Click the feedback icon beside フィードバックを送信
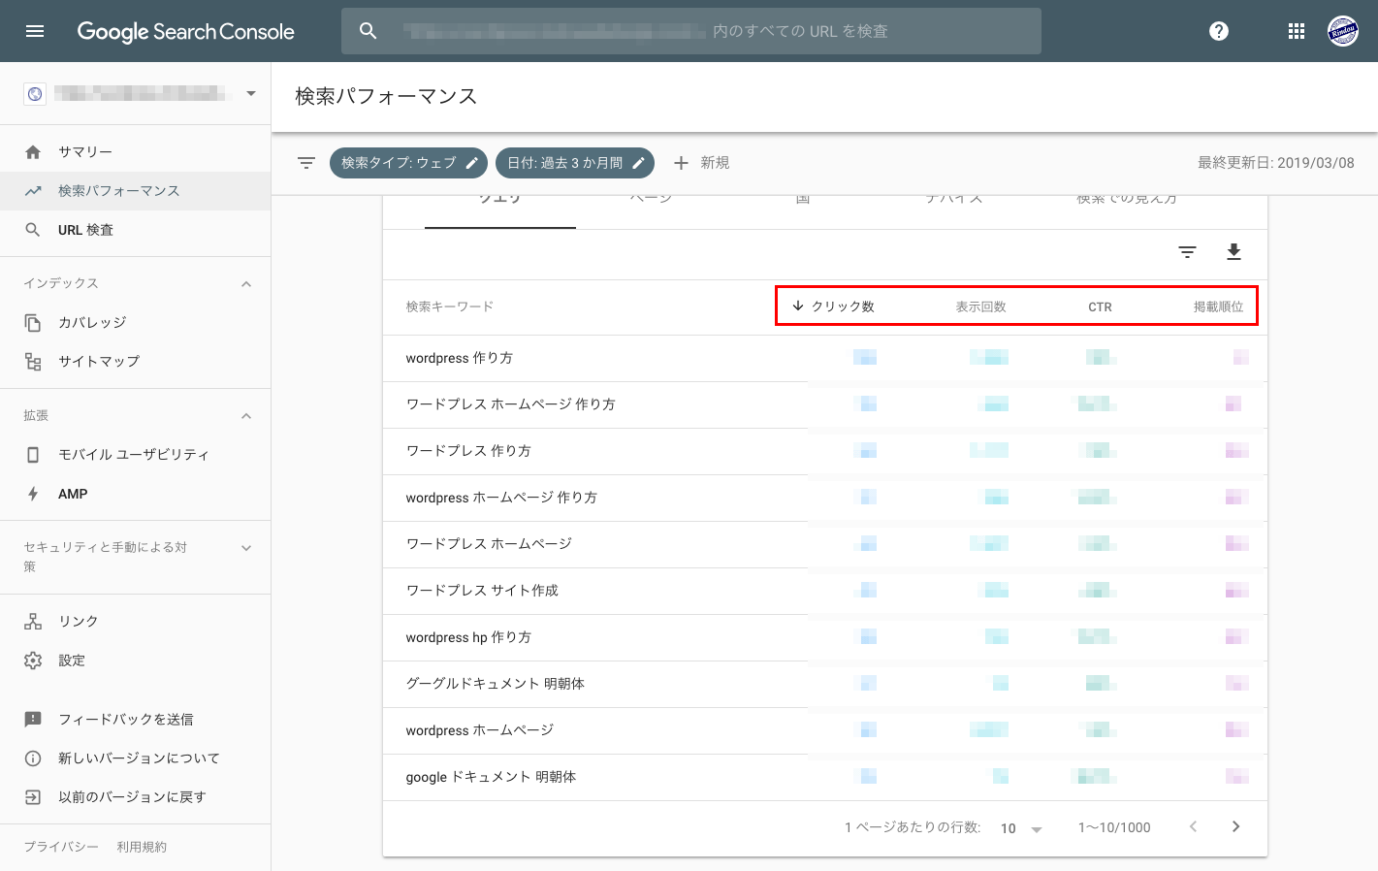 click(x=33, y=719)
